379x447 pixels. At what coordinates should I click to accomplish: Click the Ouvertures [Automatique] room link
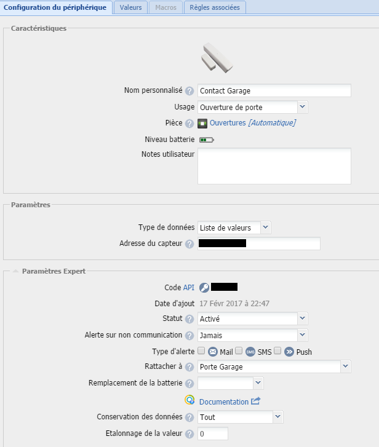coord(252,123)
